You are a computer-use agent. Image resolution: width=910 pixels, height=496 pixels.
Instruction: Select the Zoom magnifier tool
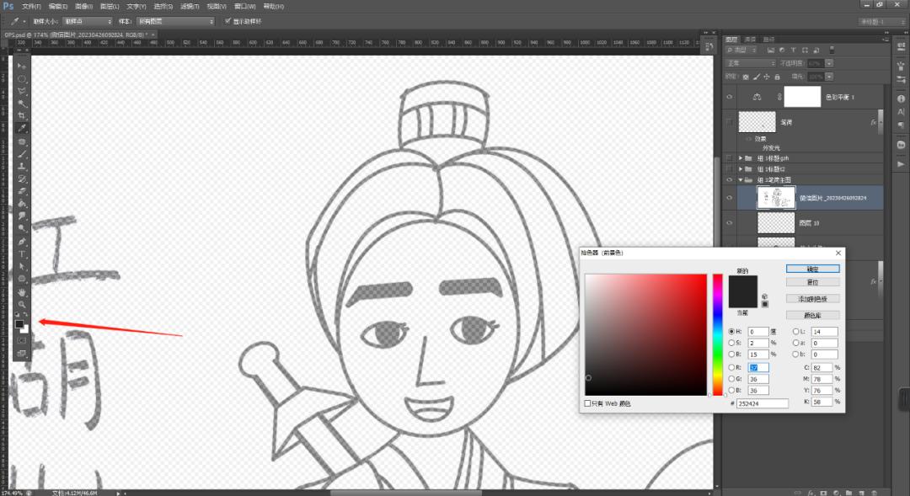(x=22, y=304)
